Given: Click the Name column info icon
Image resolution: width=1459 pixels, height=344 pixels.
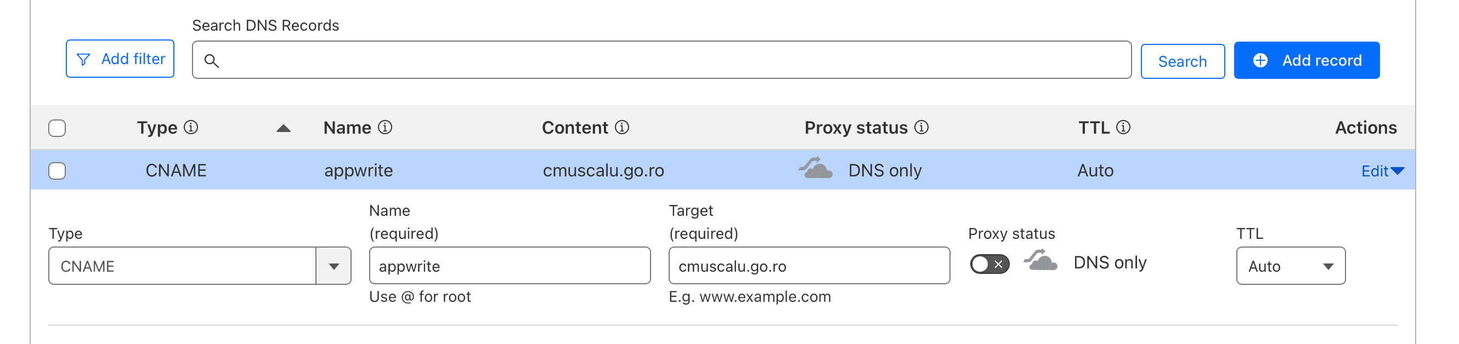Looking at the screenshot, I should (x=385, y=127).
